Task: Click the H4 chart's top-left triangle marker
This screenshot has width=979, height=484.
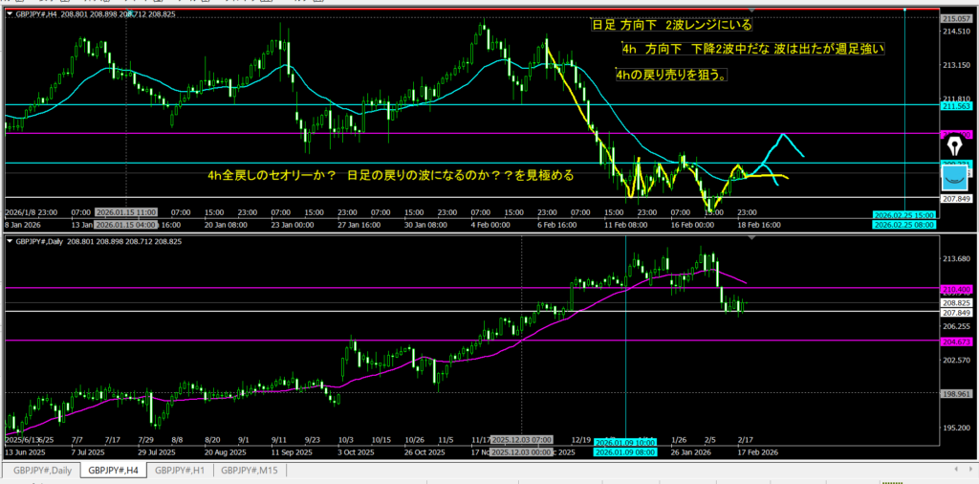Action: pyautogui.click(x=10, y=16)
